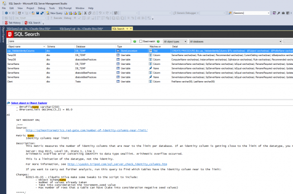Open the Debug menu
The width and height of the screenshot is (293, 194).
[x=41, y=8]
